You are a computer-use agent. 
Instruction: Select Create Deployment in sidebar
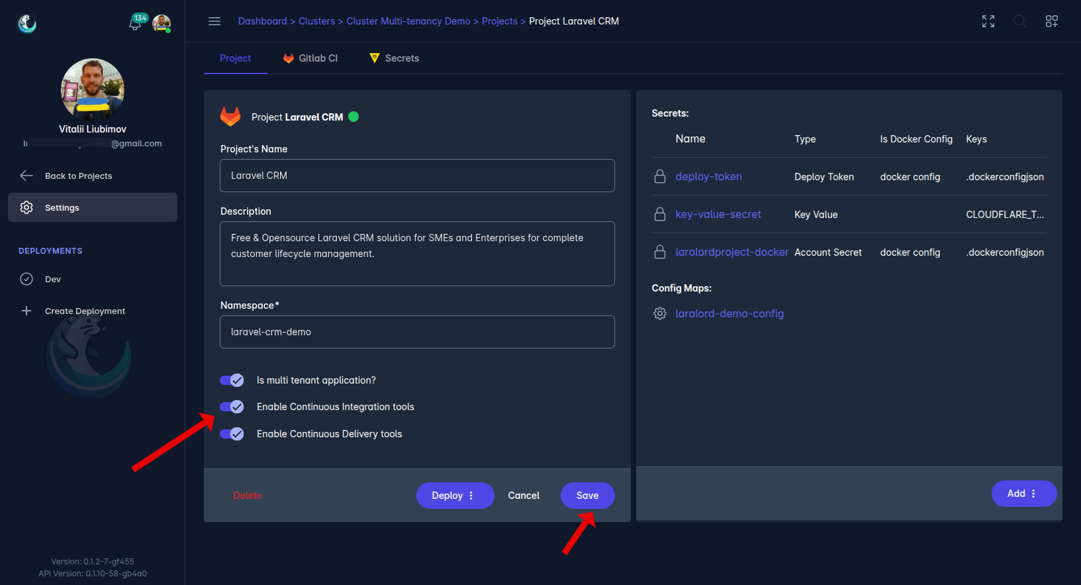click(93, 311)
